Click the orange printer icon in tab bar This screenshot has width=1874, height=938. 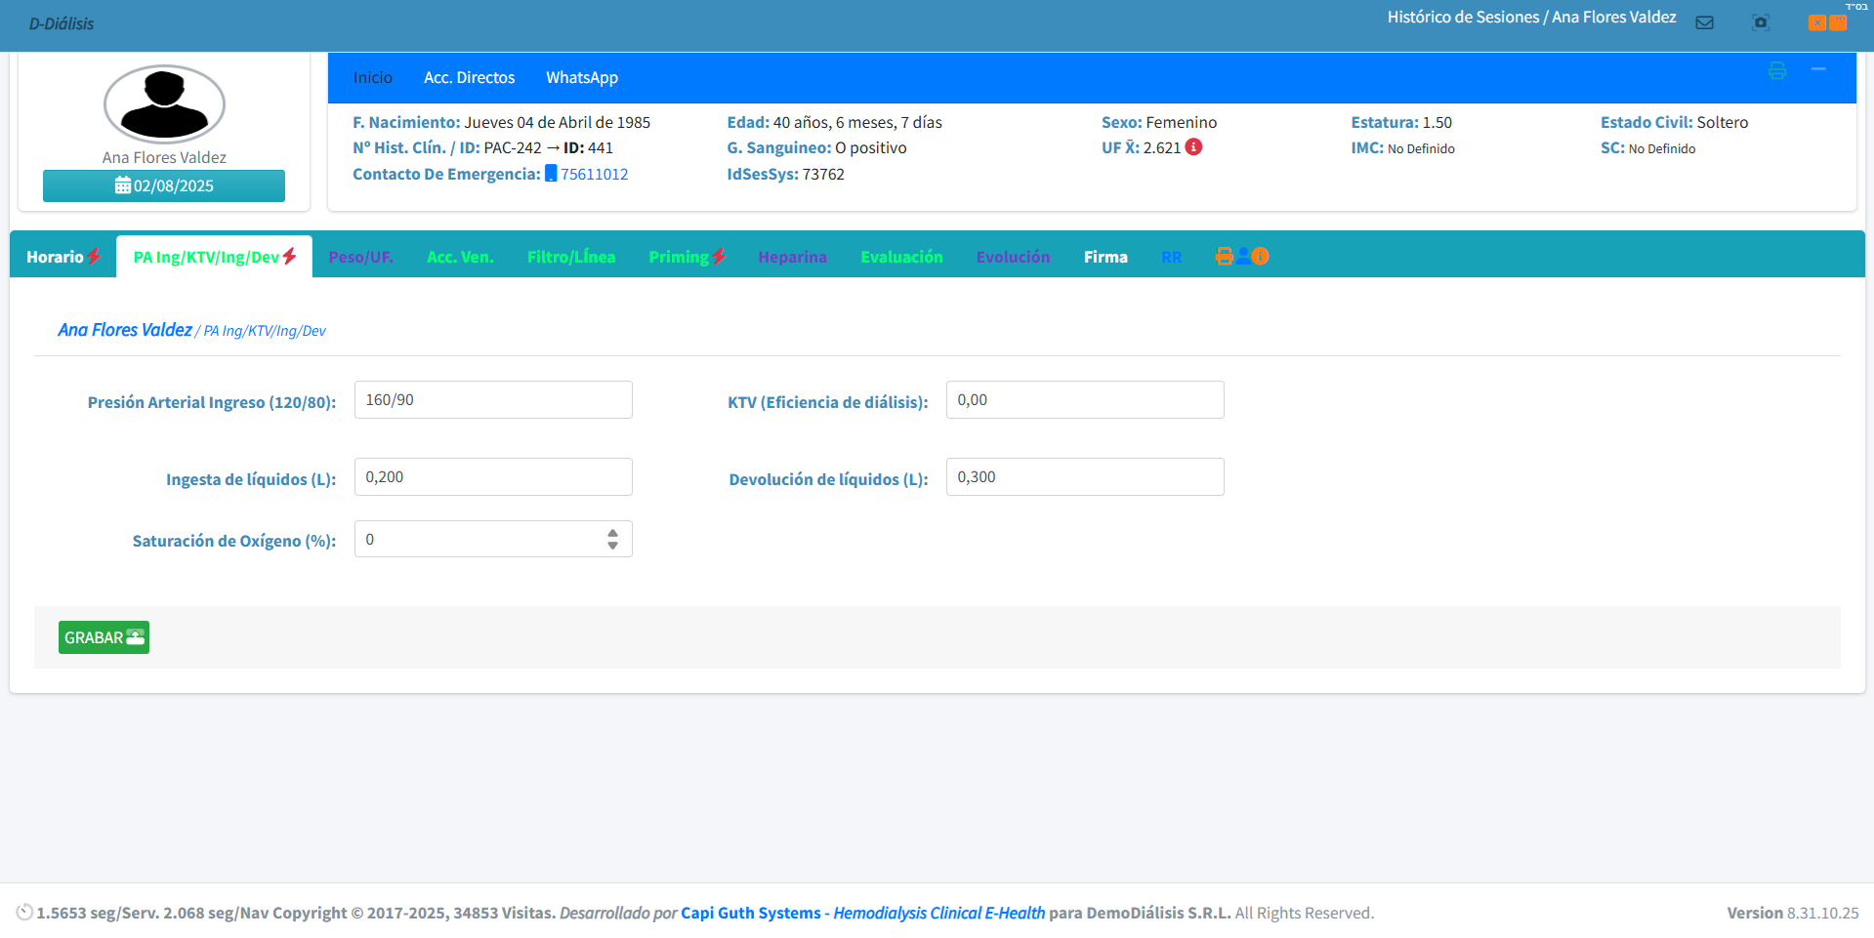pyautogui.click(x=1224, y=256)
